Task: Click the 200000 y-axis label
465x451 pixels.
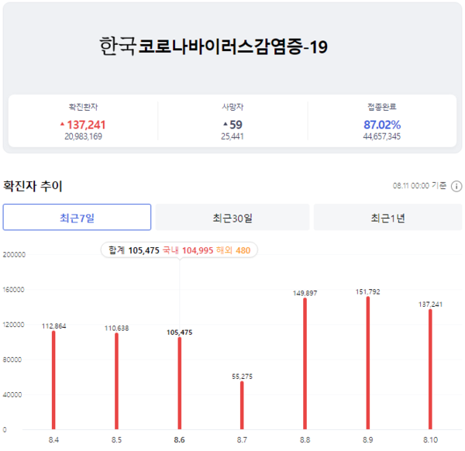Action: (14, 255)
